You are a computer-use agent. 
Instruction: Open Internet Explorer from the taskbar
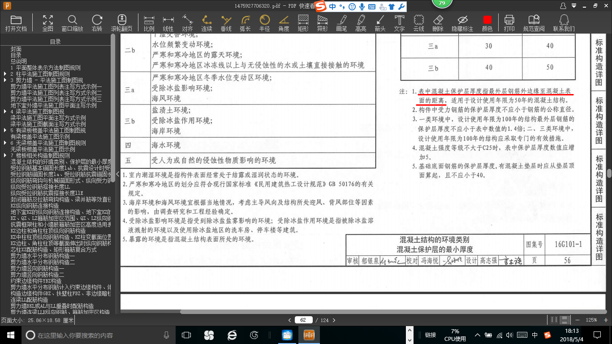click(232, 335)
